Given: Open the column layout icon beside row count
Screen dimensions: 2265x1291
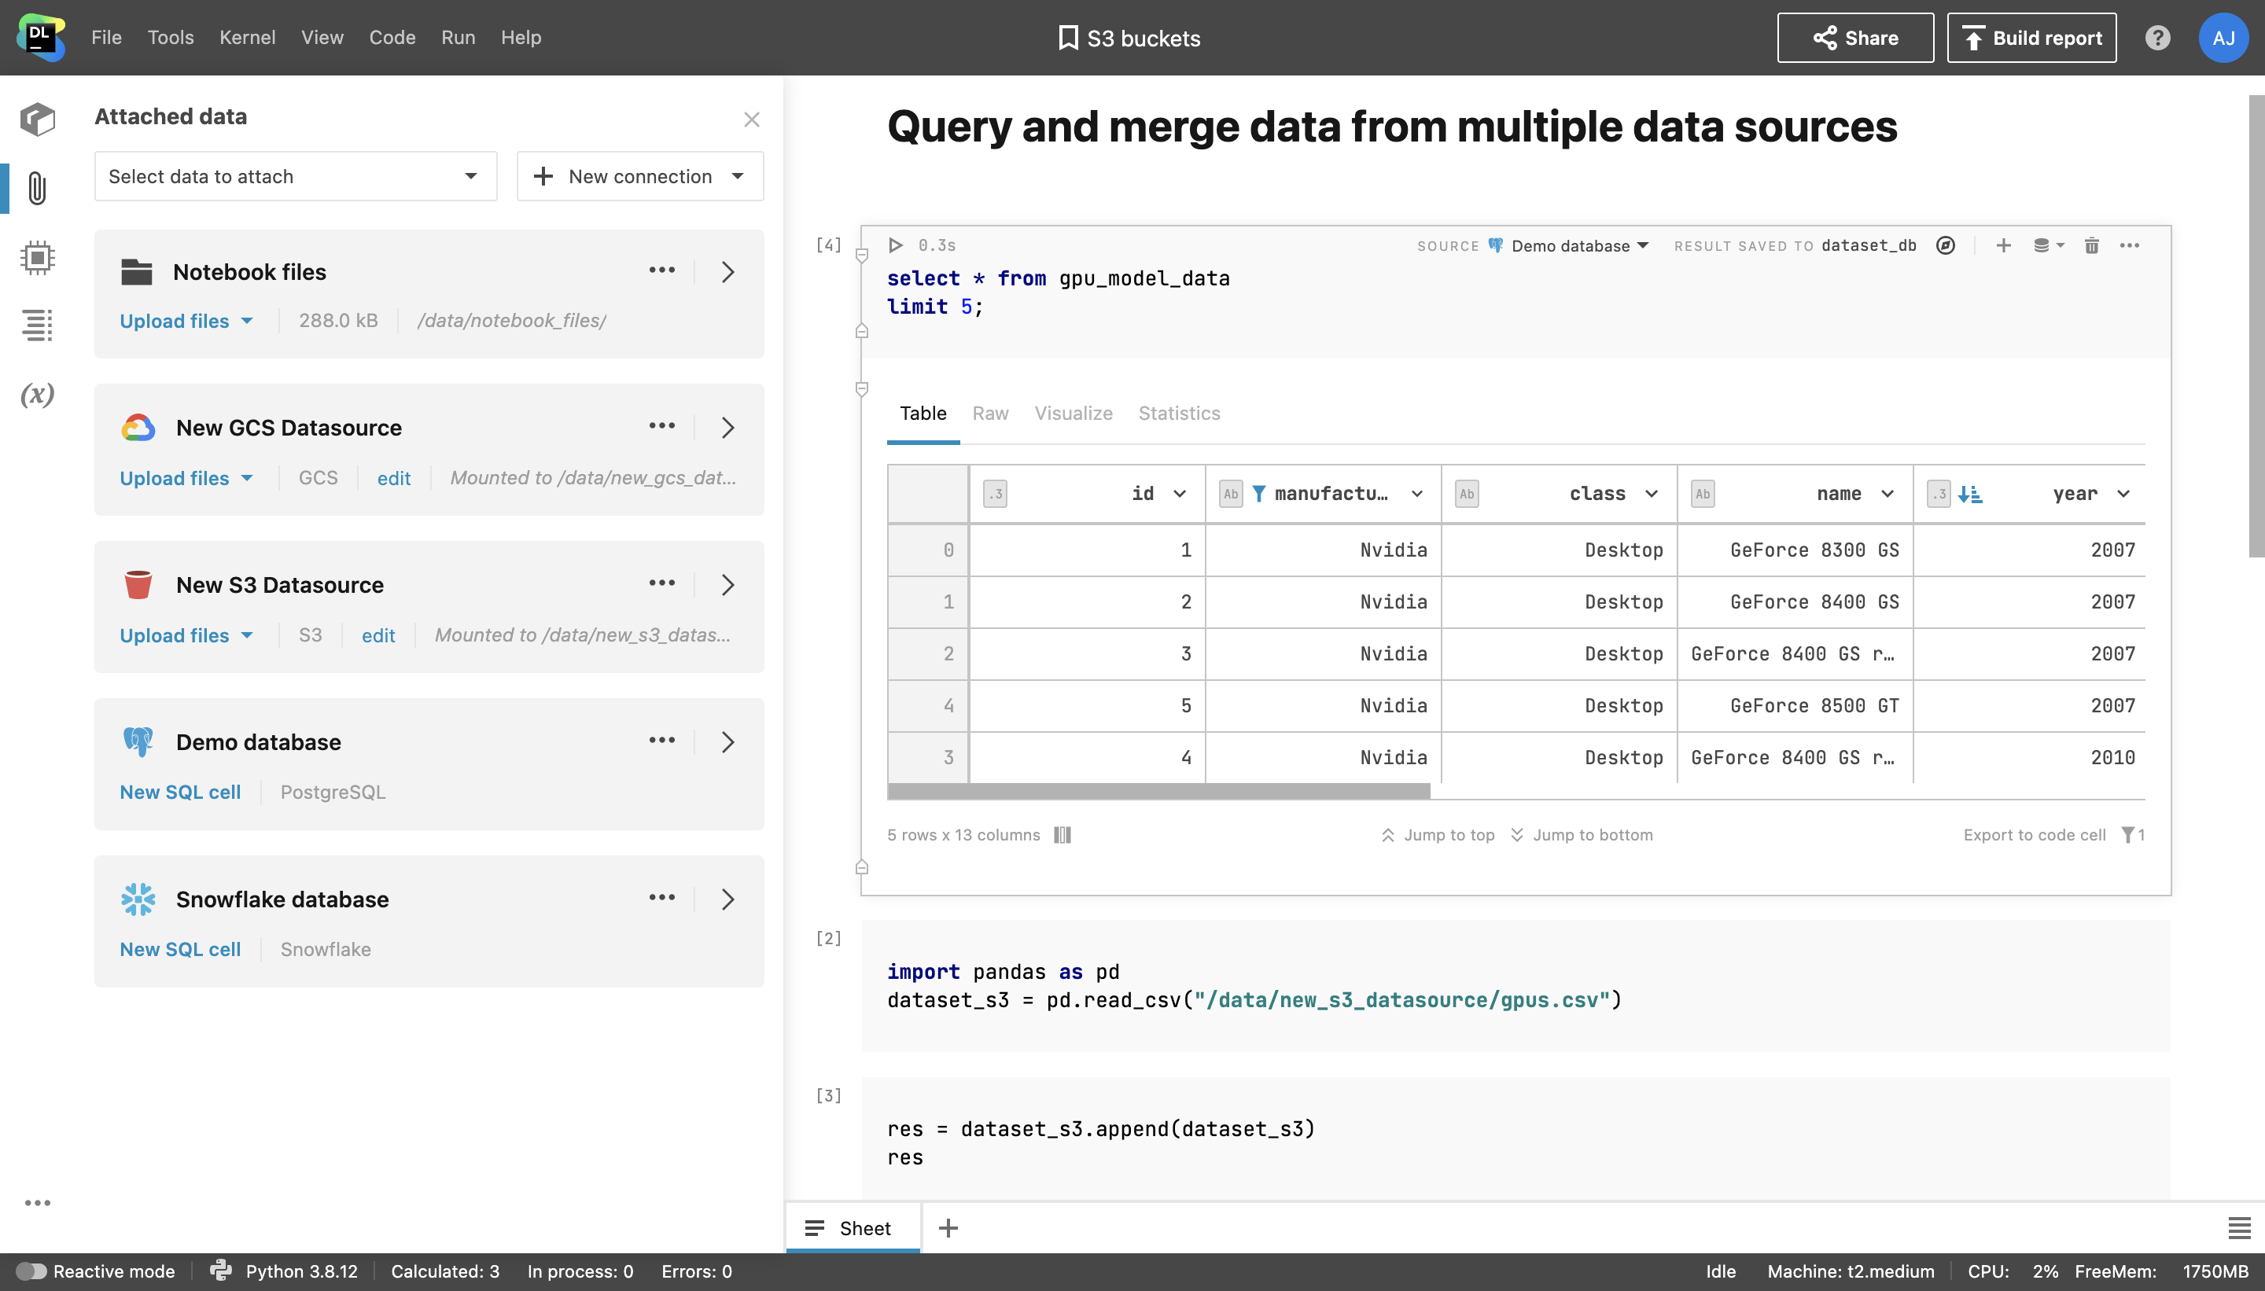Looking at the screenshot, I should (x=1063, y=835).
